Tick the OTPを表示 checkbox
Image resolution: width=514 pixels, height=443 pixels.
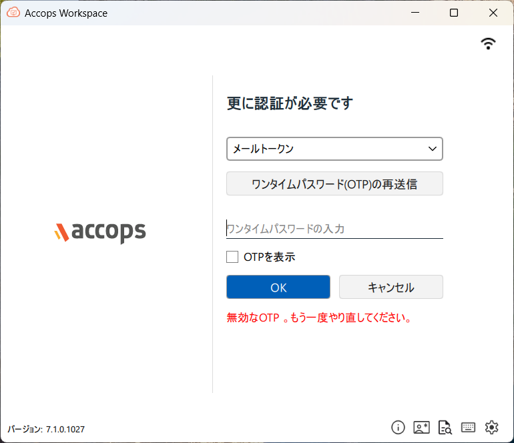(x=232, y=257)
